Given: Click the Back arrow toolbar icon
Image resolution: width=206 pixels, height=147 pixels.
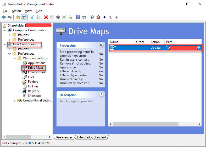Looking at the screenshot, I should pos(4,17).
